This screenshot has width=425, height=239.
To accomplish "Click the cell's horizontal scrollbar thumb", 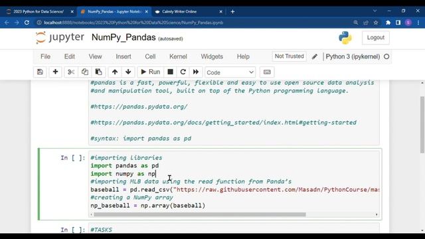I will pyautogui.click(x=200, y=214).
